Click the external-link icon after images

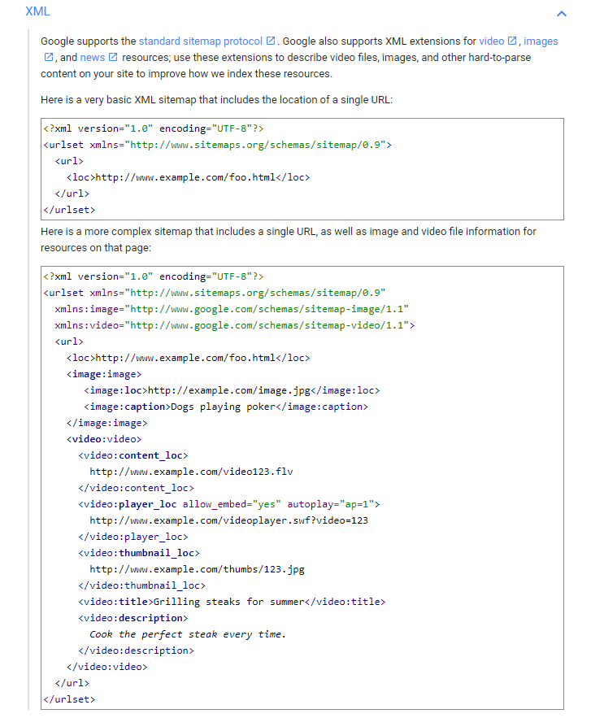coord(49,57)
